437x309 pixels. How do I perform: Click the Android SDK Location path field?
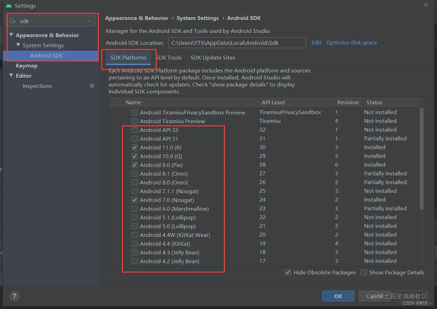tap(237, 43)
